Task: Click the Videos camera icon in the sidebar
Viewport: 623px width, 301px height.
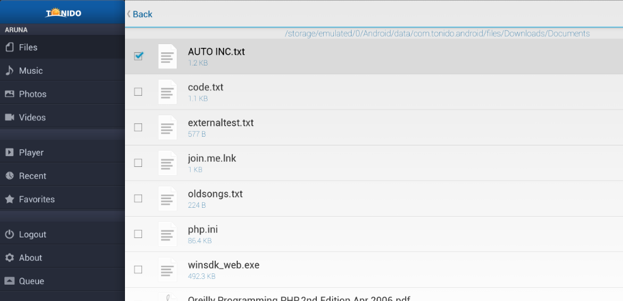Action: (x=9, y=117)
